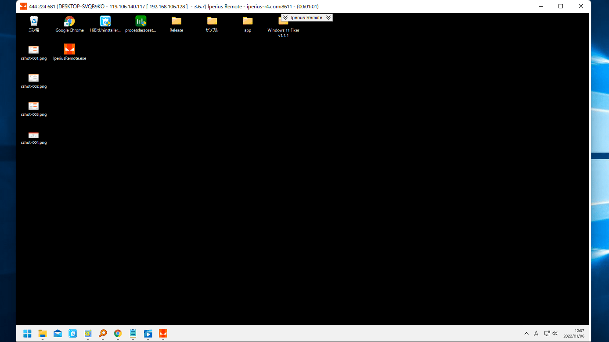The image size is (609, 342).
Task: Open the ごみ箱 recycle bin desktop icon
Action: tap(34, 24)
